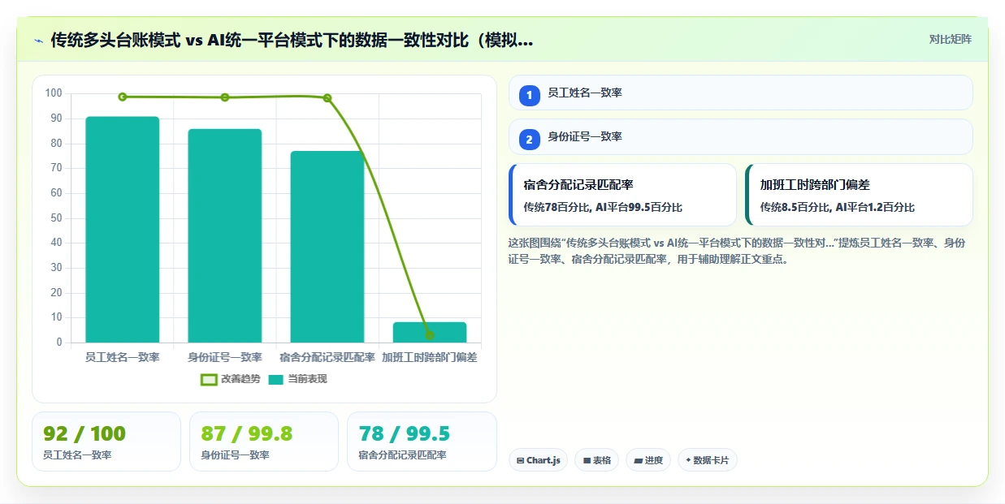The width and height of the screenshot is (1005, 504).
Task: Select the 表格 tag
Action: [x=596, y=460]
